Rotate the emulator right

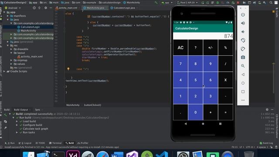pyautogui.click(x=243, y=49)
